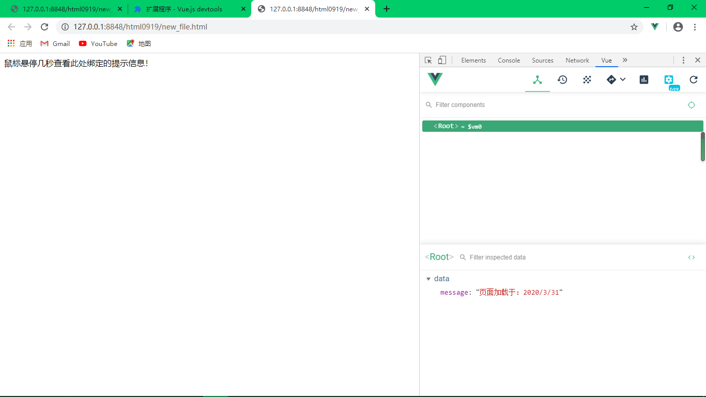Toggle the device toolbar icon

[x=442, y=60]
